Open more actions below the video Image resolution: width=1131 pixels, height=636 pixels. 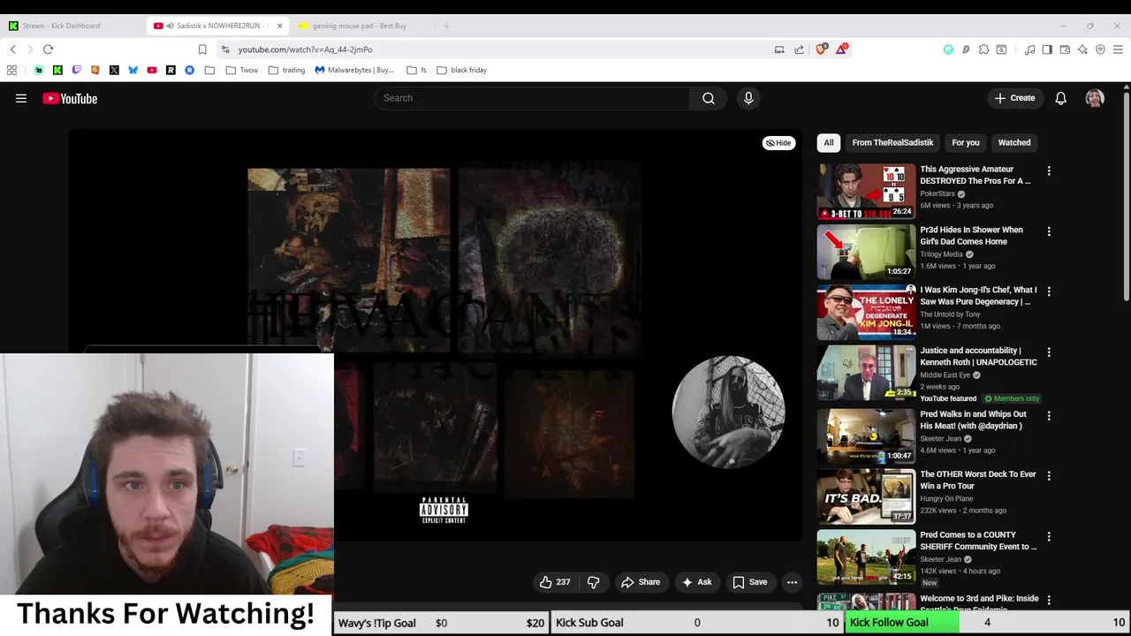click(x=792, y=582)
